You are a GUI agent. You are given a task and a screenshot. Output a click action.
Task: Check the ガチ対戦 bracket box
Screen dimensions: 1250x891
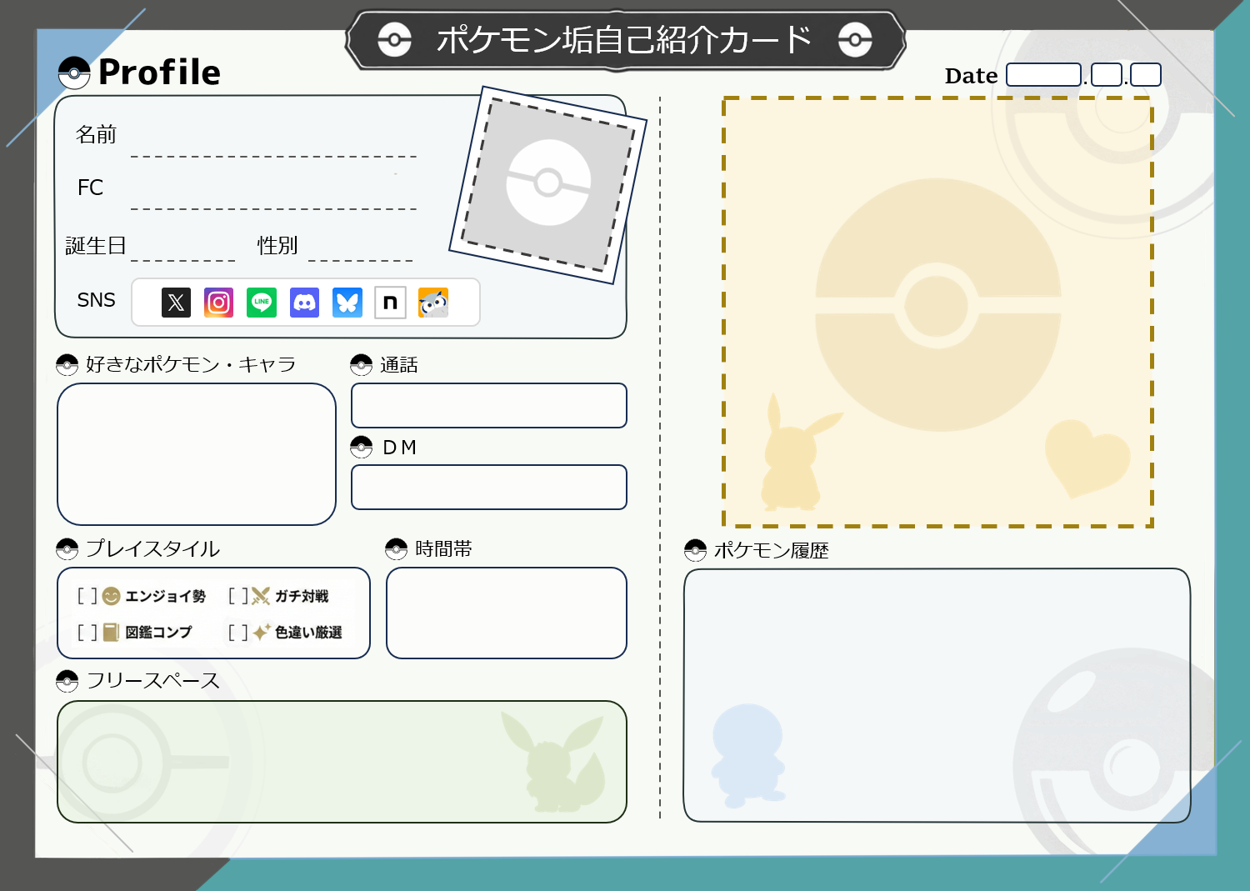238,596
